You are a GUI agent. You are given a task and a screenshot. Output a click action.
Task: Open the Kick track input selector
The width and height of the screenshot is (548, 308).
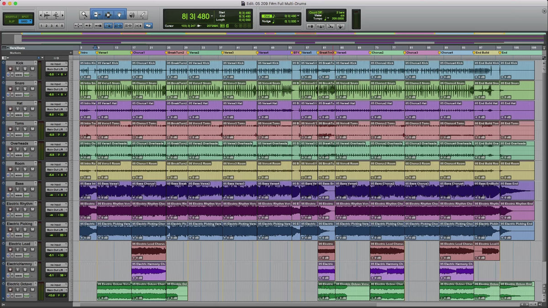pyautogui.click(x=56, y=64)
